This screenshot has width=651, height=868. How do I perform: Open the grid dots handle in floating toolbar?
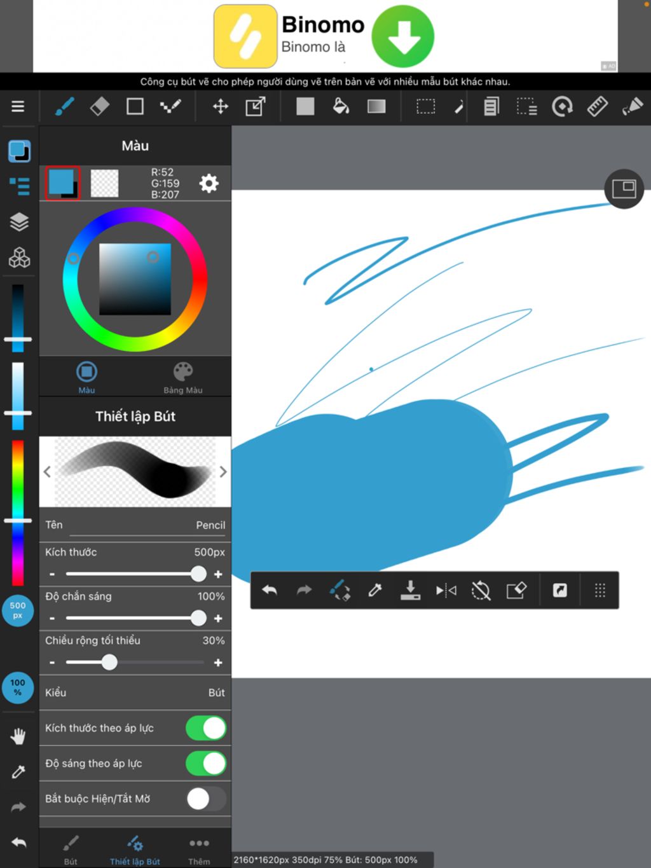[600, 591]
